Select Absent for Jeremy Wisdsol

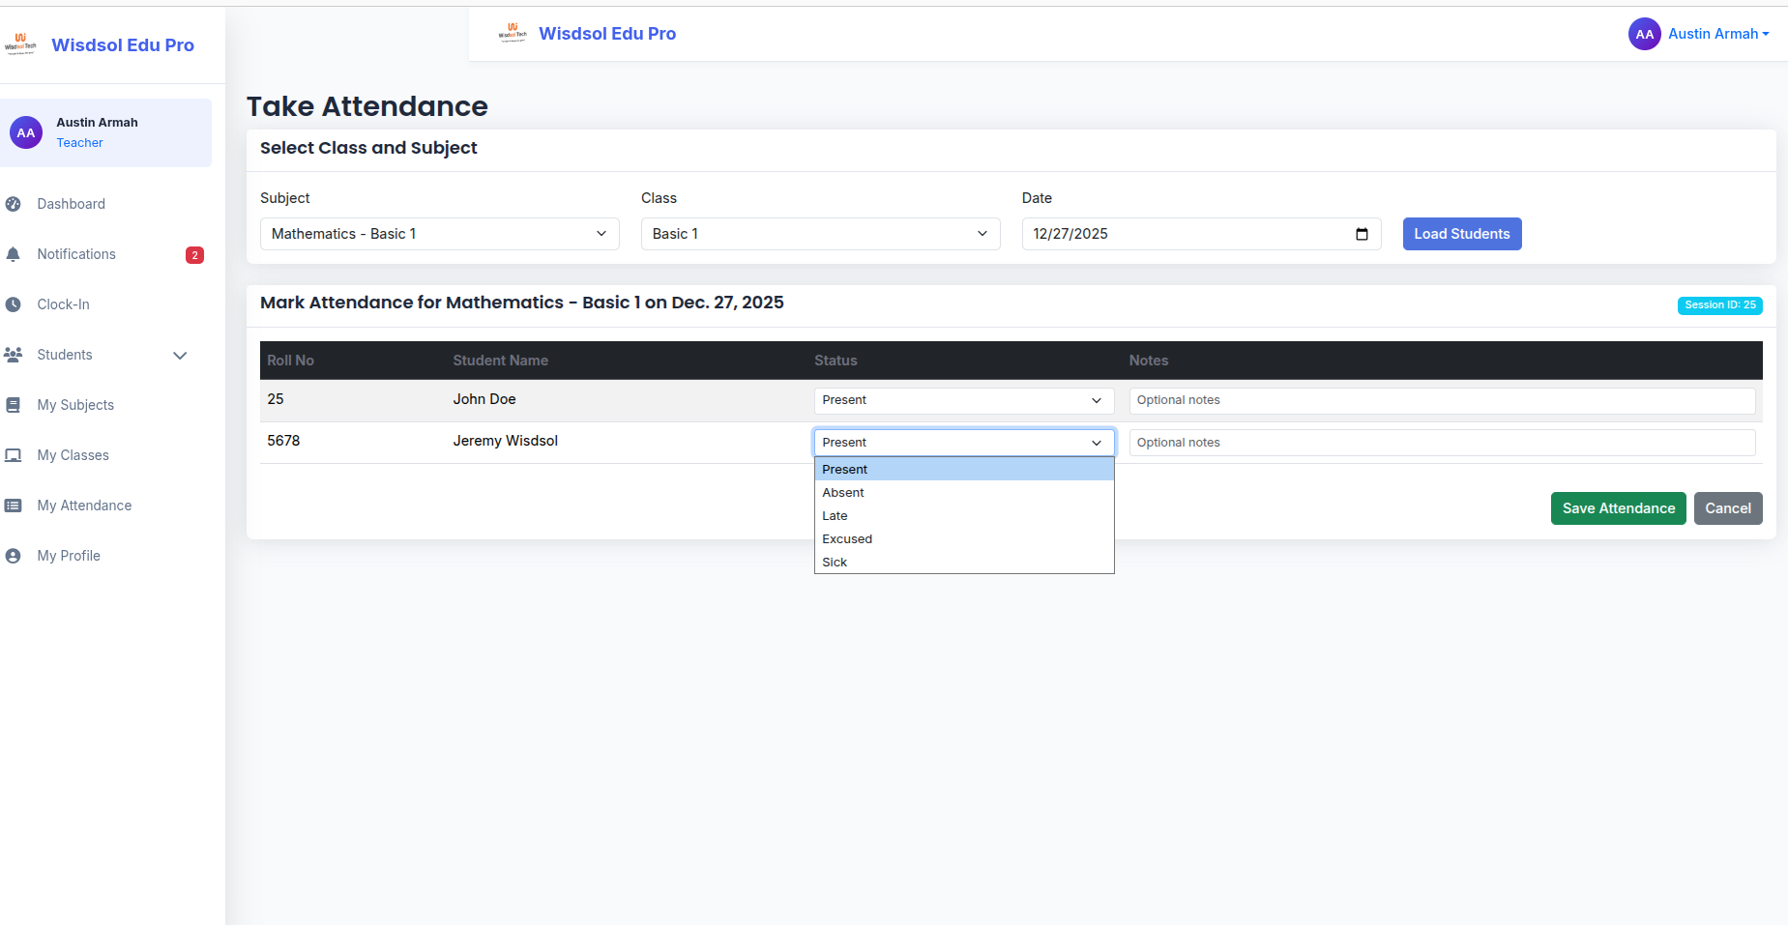[842, 492]
